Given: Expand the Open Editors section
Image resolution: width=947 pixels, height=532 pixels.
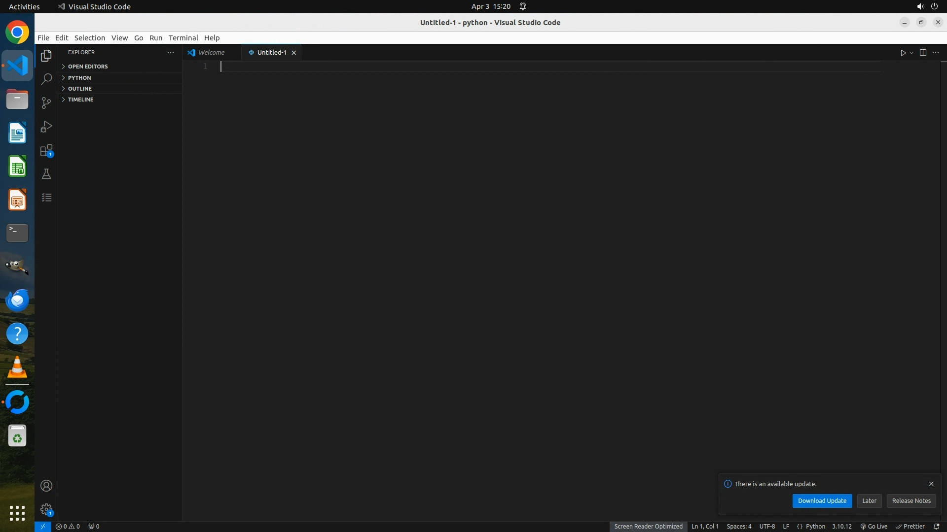Looking at the screenshot, I should 88,66.
